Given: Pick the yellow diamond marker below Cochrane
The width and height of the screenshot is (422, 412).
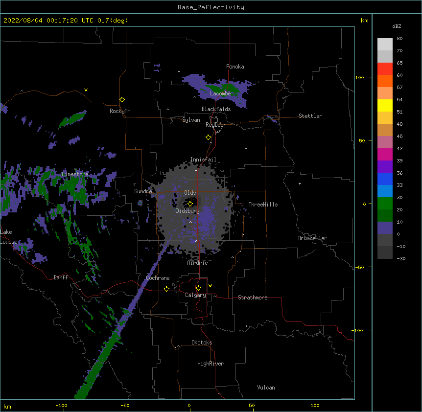Looking at the screenshot, I should (x=166, y=289).
